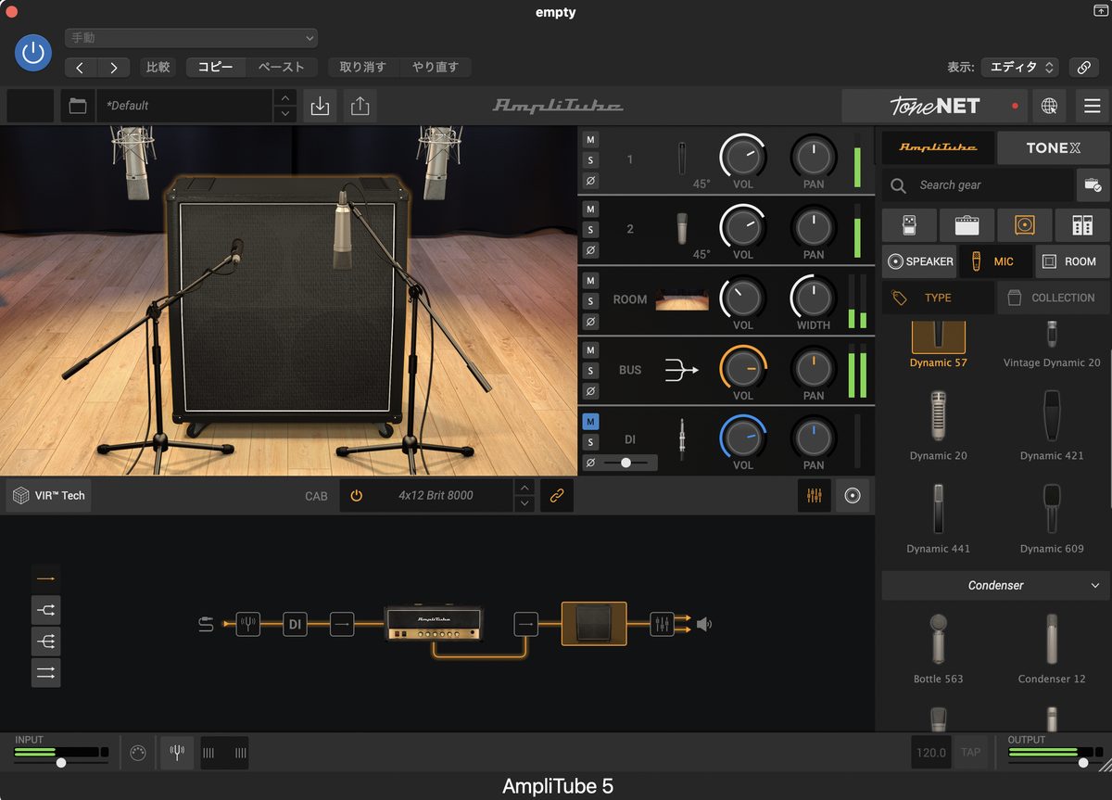
Task: Toggle the plugin power bypass button
Action: [33, 53]
